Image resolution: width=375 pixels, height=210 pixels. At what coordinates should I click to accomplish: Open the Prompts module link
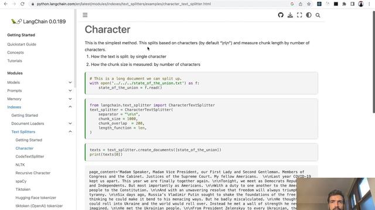click(14, 91)
